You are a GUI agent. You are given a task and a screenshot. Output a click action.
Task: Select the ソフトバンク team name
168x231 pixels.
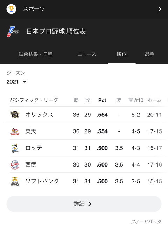click(x=42, y=181)
